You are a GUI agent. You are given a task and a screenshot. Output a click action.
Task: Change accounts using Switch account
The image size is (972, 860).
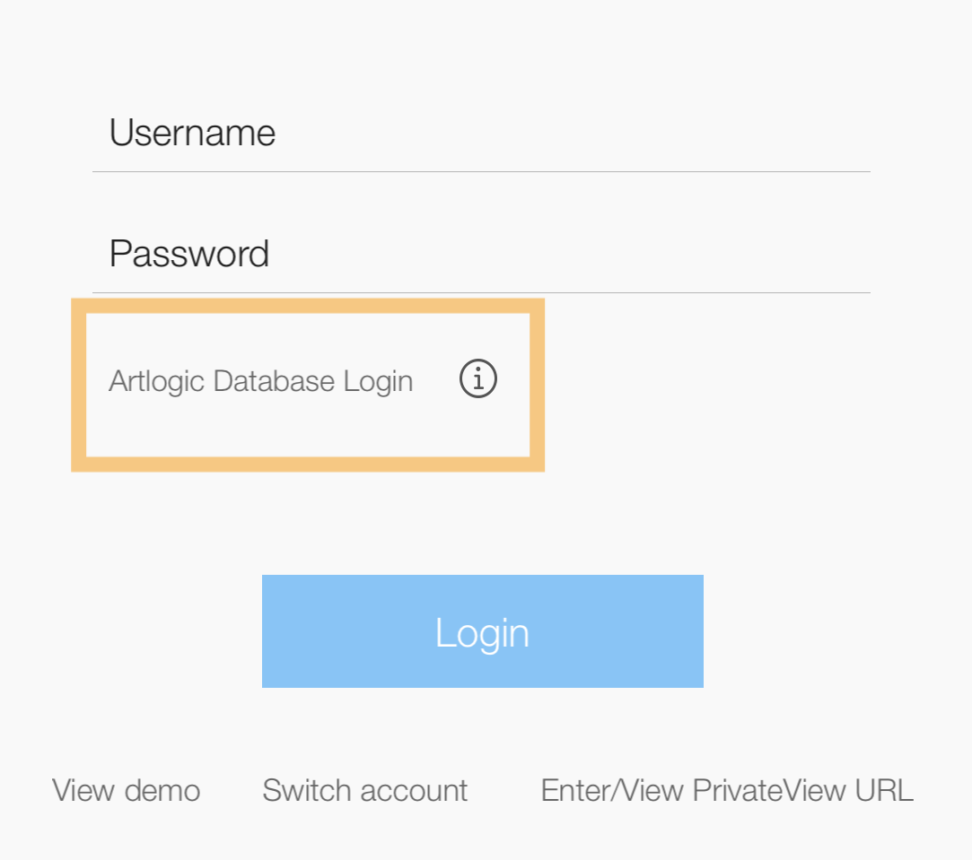pos(365,790)
